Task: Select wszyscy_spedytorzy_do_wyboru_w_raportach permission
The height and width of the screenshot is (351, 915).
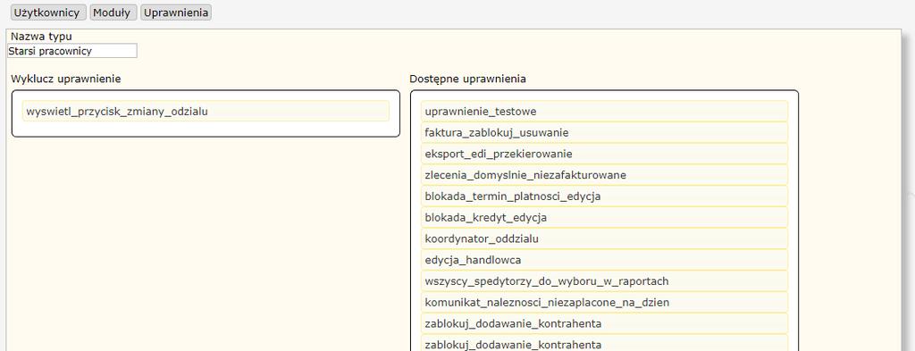Action: [605, 281]
